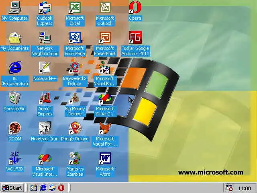Open the Start menu button
Viewport: 257px width, 193px height.
[x=12, y=188]
